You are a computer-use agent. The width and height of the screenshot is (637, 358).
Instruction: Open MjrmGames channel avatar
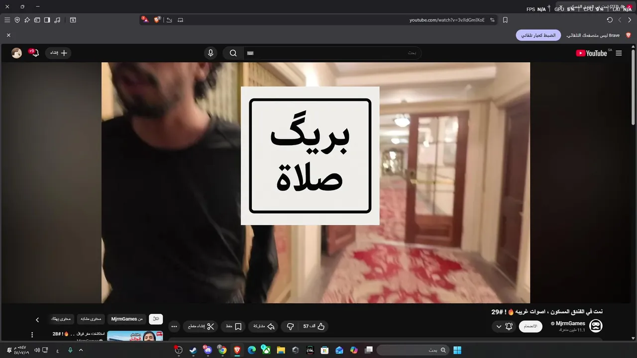pos(596,326)
